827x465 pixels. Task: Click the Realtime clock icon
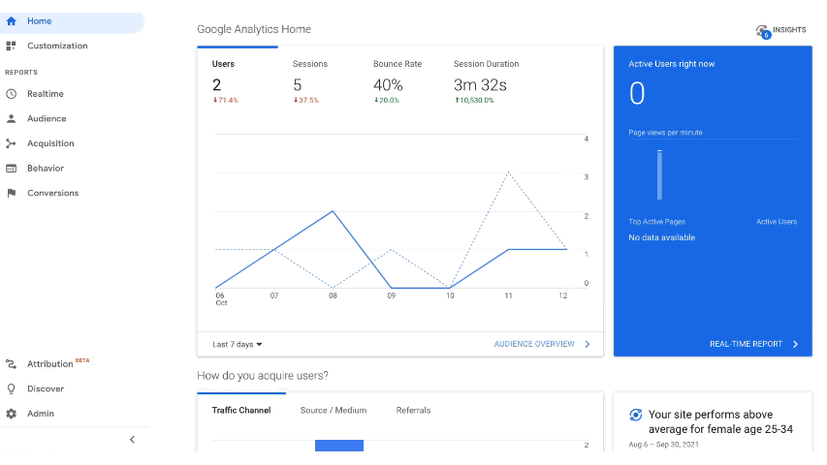tap(11, 94)
